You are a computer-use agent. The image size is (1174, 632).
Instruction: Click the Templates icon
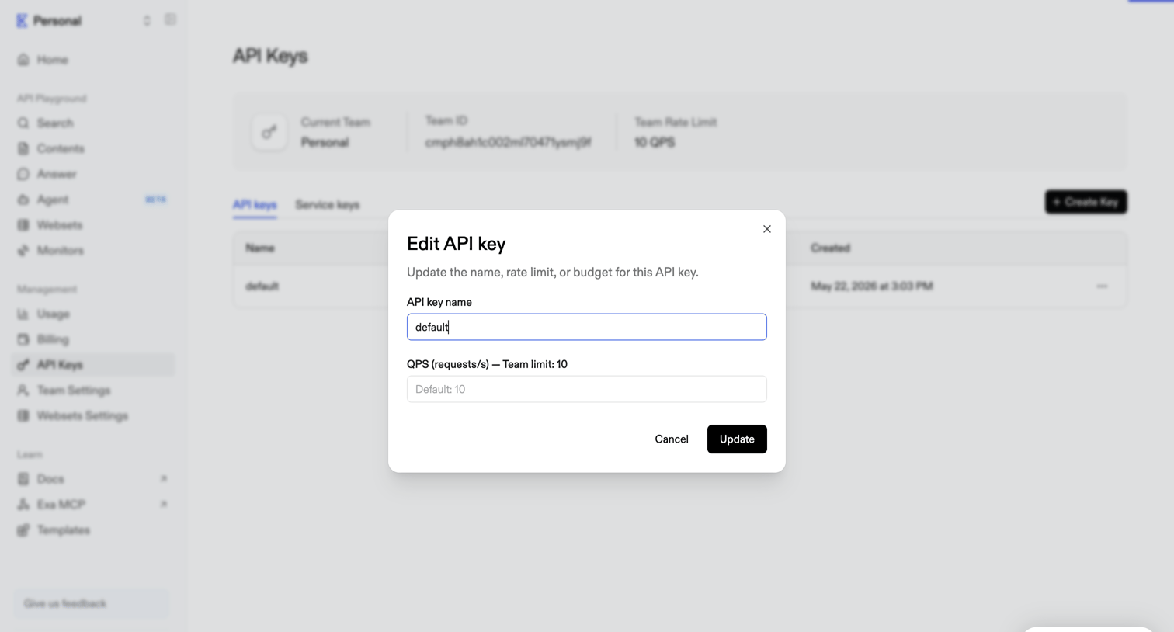23,530
